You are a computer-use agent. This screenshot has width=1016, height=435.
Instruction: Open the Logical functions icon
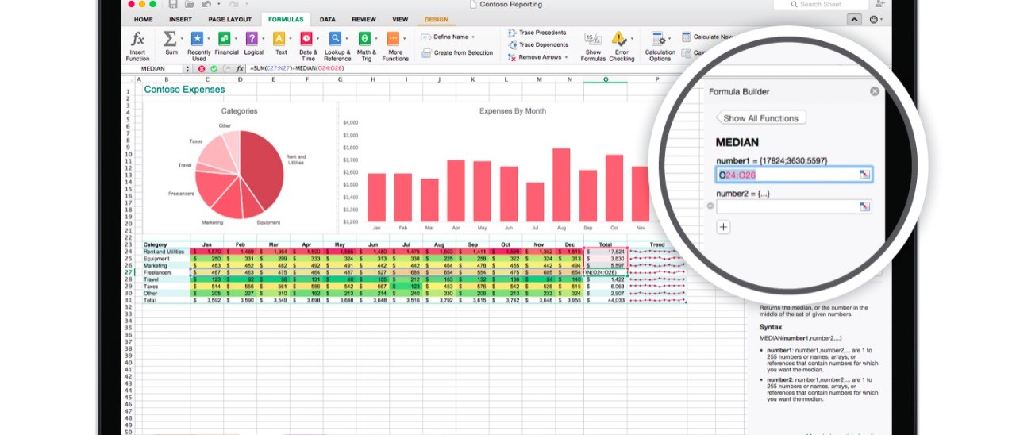(252, 38)
